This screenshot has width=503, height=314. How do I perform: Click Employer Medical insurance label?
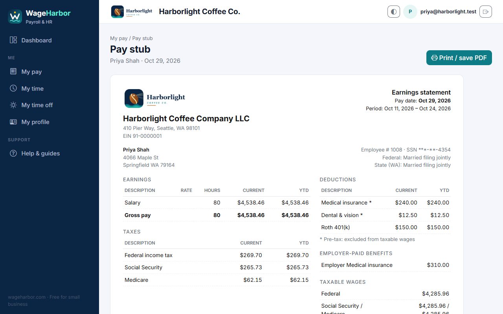tap(357, 265)
